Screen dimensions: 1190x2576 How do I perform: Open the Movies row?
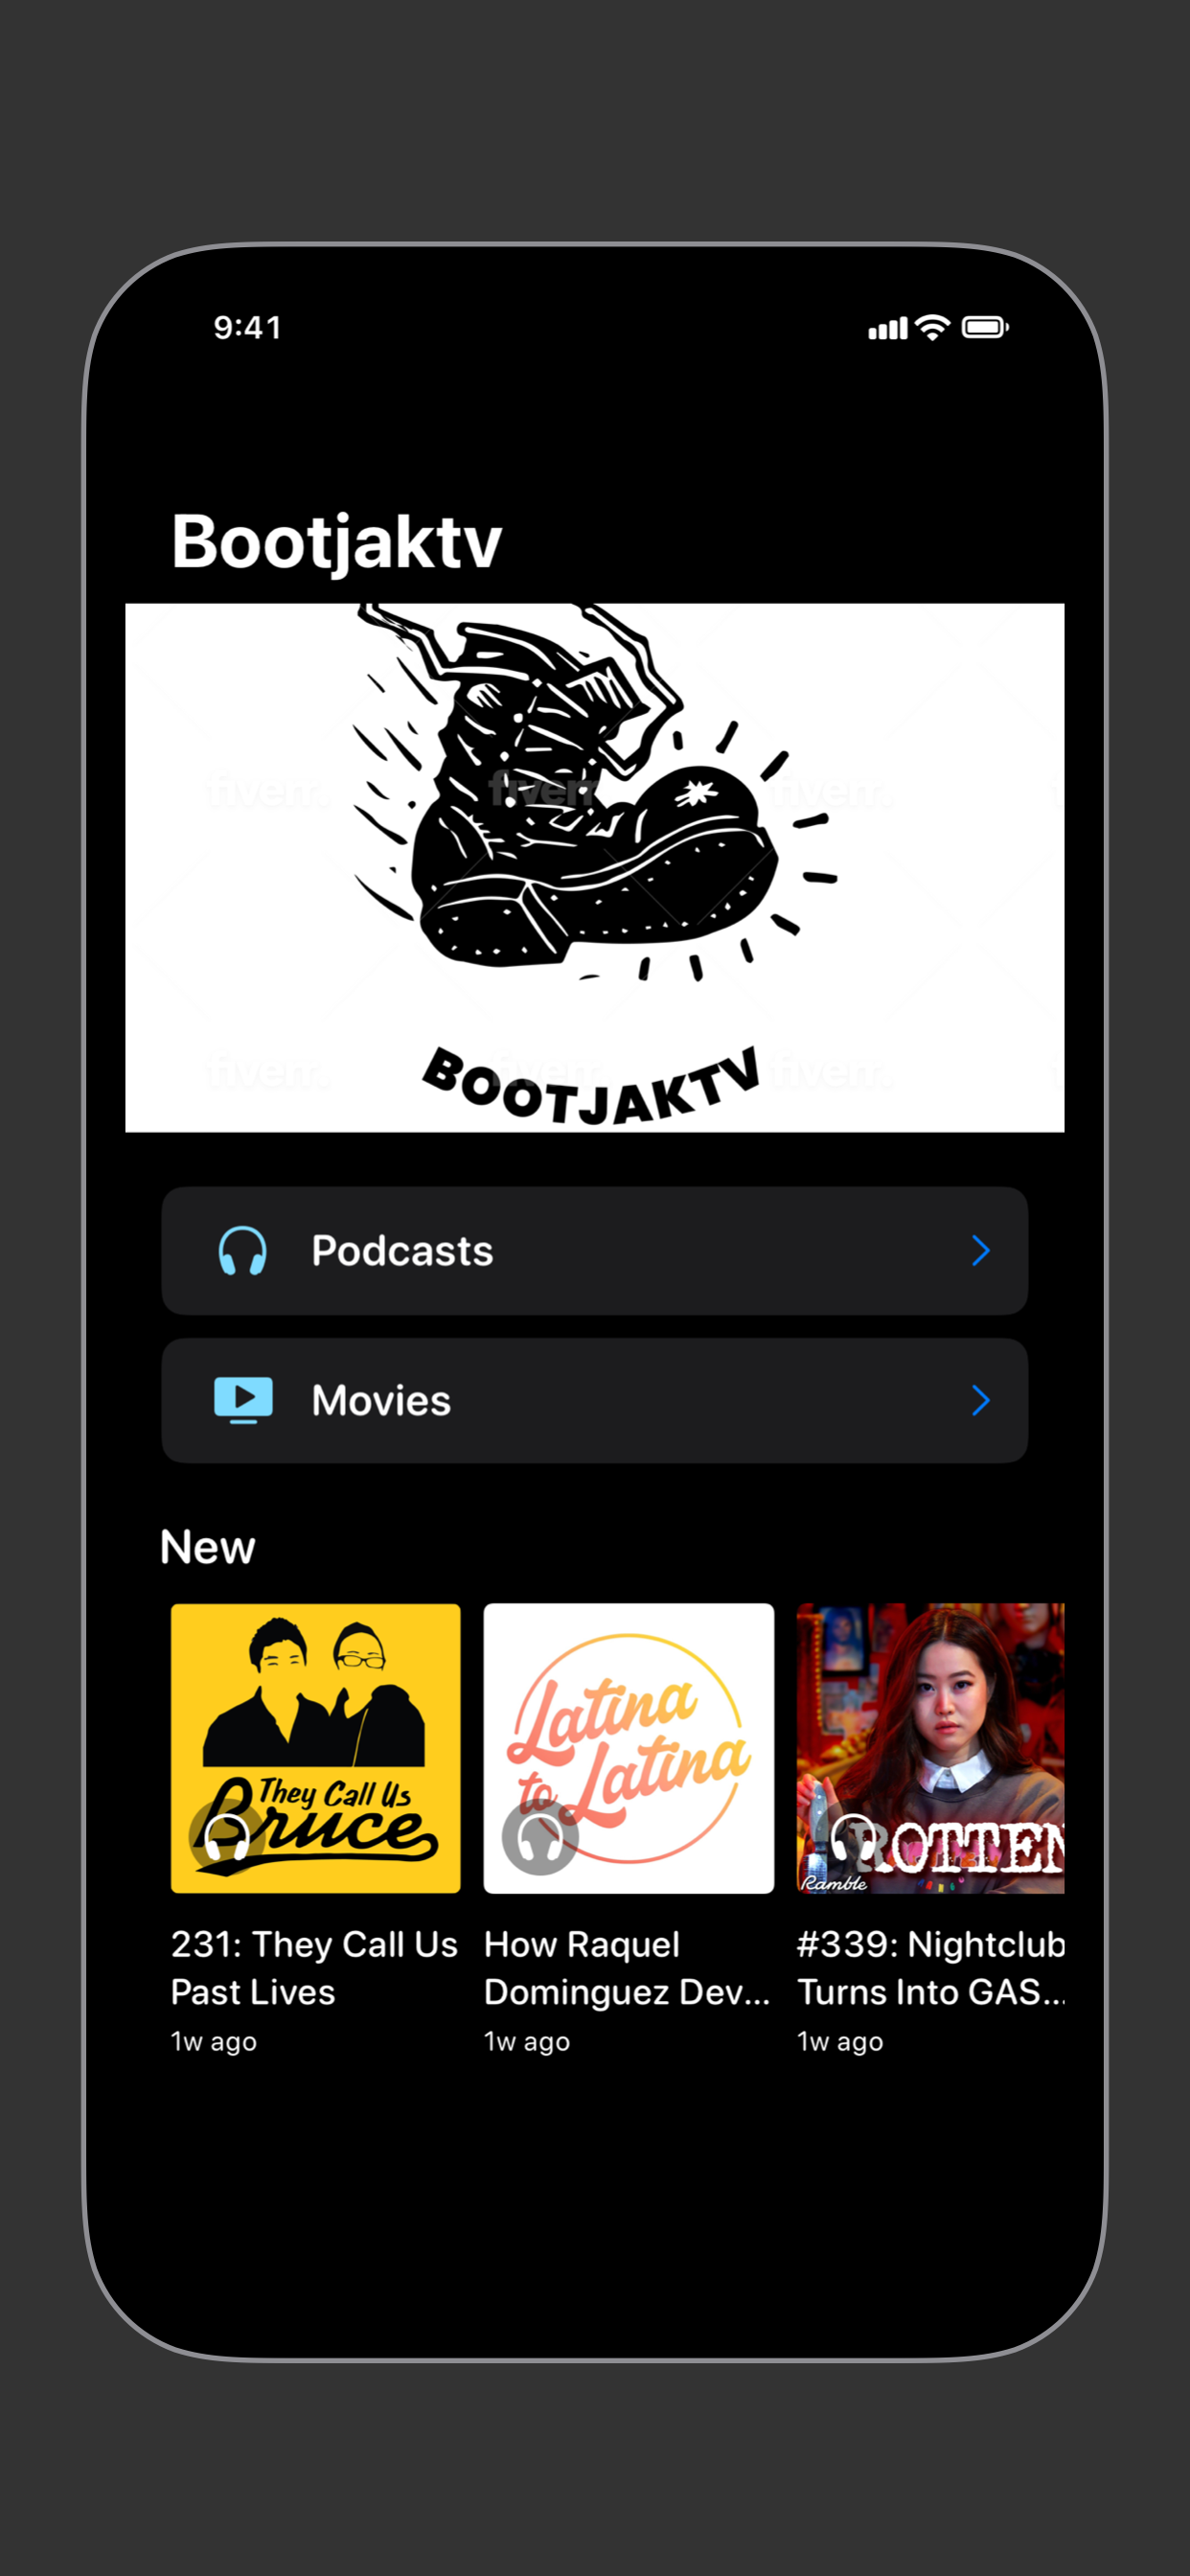point(594,1400)
